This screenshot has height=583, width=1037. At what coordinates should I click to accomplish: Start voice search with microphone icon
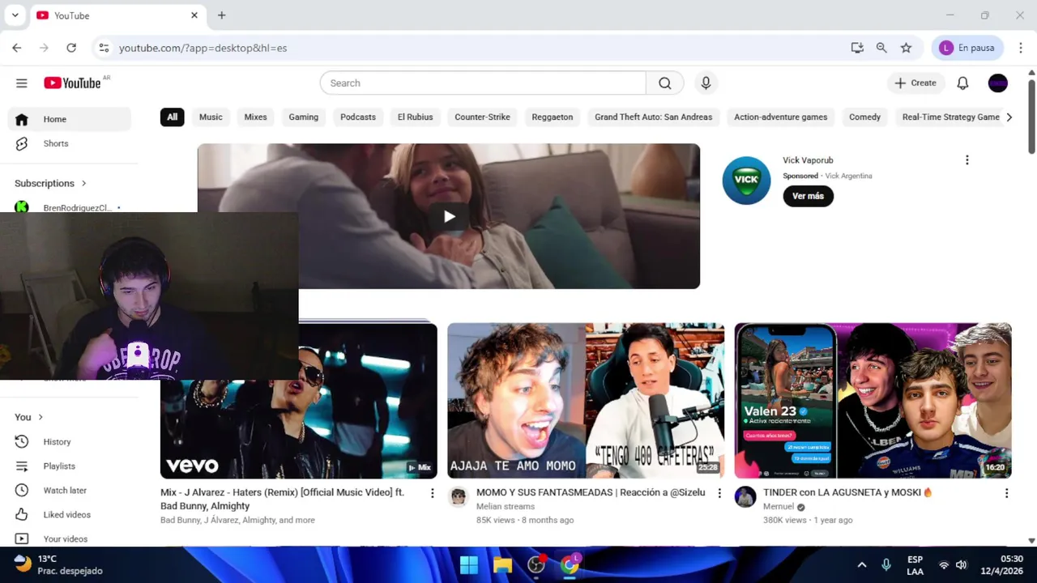pos(706,83)
